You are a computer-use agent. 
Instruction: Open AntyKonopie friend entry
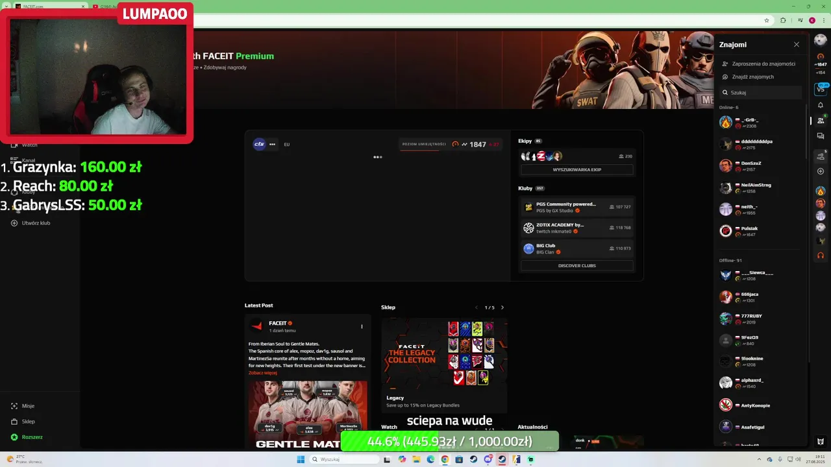(761, 405)
